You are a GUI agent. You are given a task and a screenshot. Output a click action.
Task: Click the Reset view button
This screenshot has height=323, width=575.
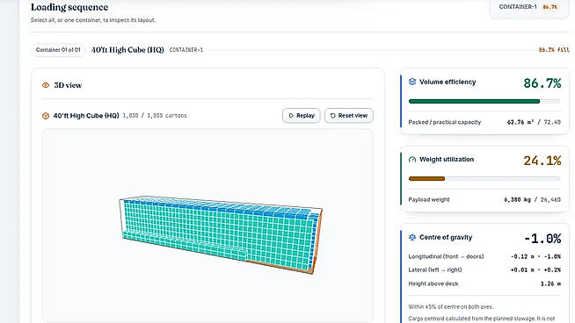349,115
